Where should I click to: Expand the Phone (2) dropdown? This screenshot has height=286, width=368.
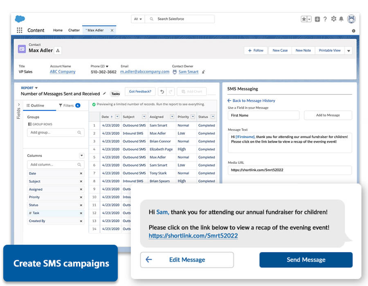point(107,66)
